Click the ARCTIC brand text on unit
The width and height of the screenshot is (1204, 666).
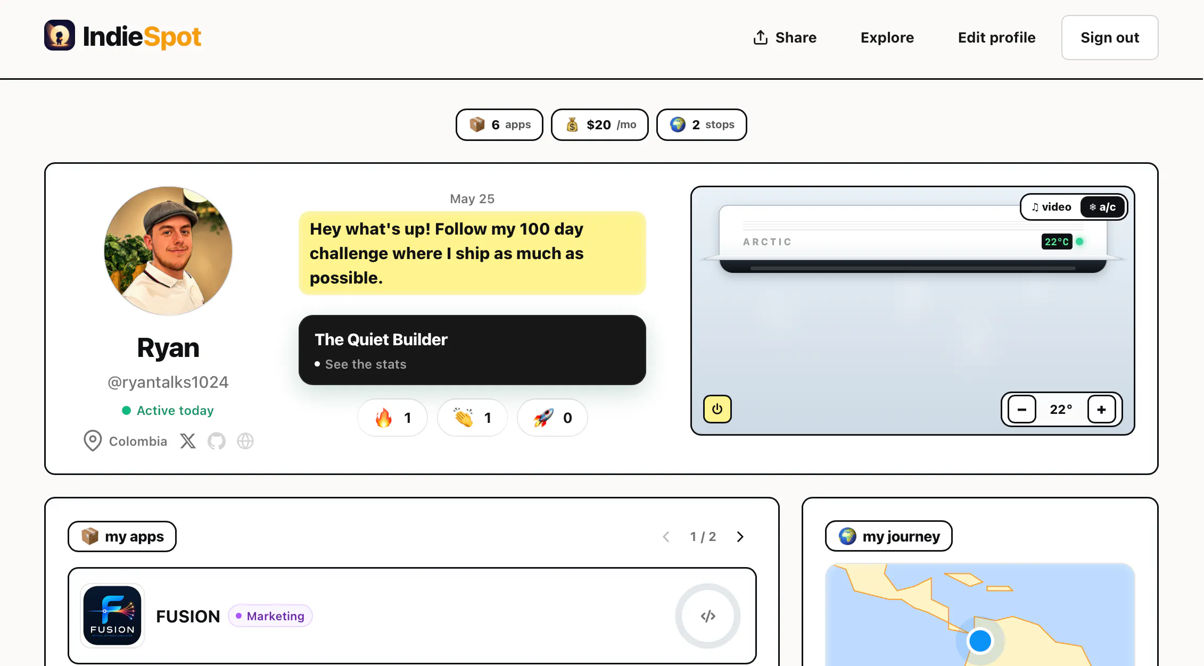point(768,242)
